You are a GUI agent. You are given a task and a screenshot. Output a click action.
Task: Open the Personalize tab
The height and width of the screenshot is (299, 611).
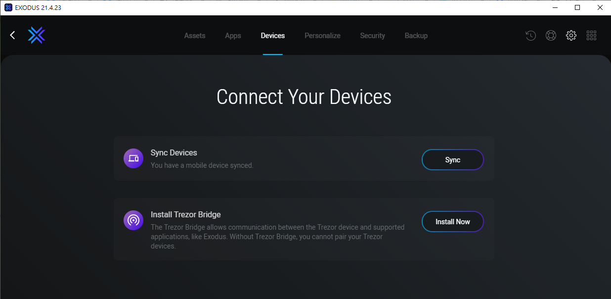pyautogui.click(x=322, y=36)
